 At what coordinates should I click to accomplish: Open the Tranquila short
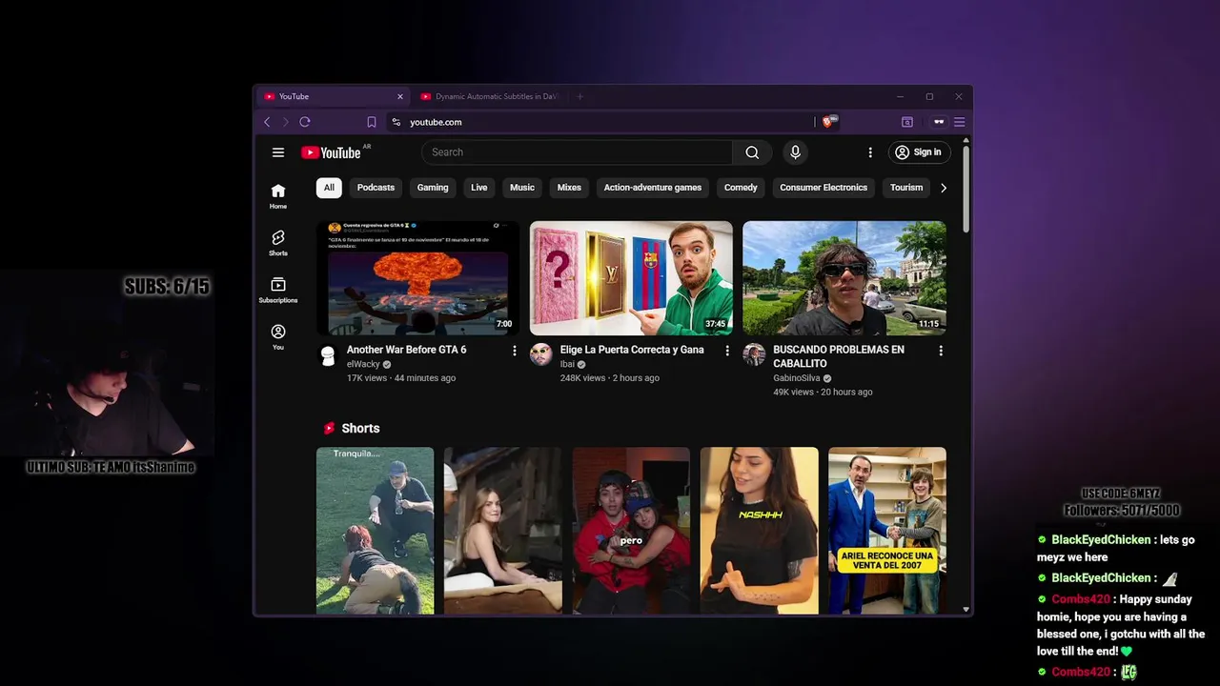click(375, 531)
